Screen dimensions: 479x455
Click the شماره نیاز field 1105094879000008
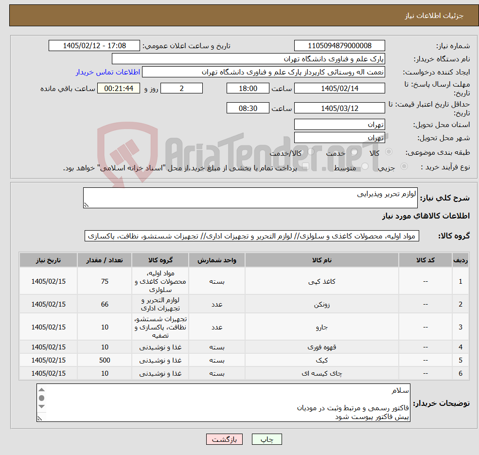pos(339,46)
